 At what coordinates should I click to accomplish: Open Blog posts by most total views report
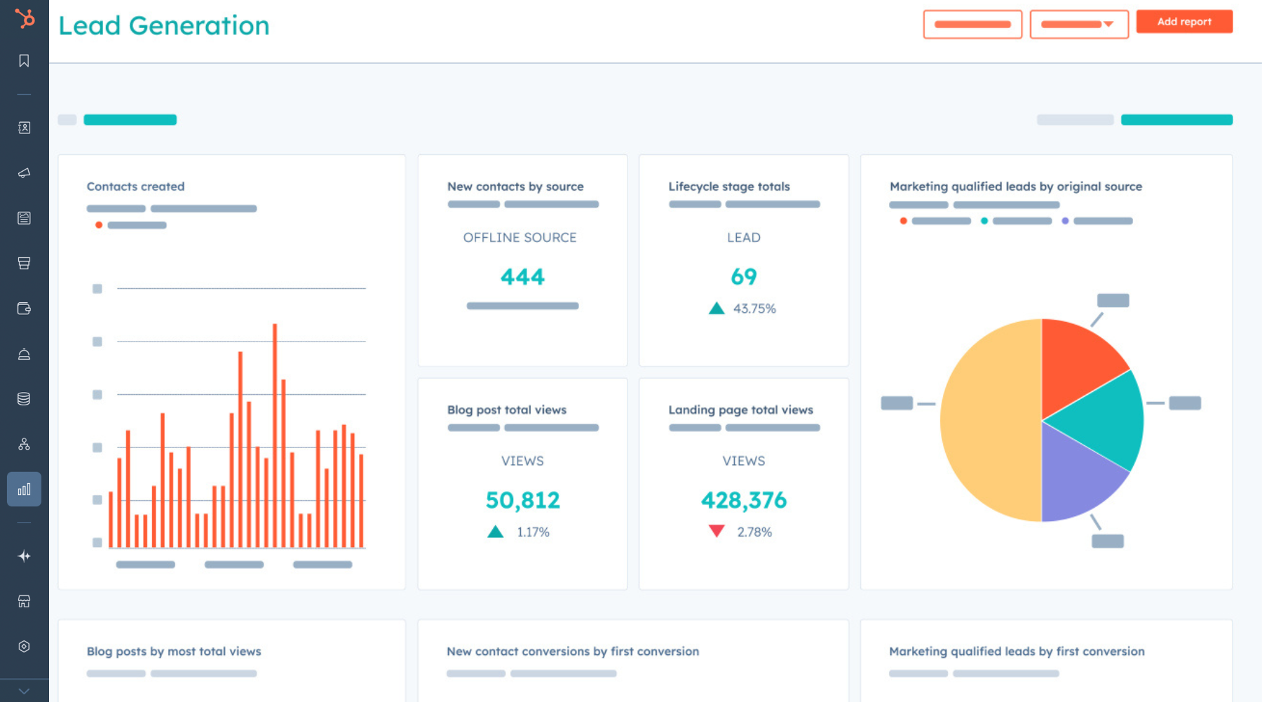174,652
